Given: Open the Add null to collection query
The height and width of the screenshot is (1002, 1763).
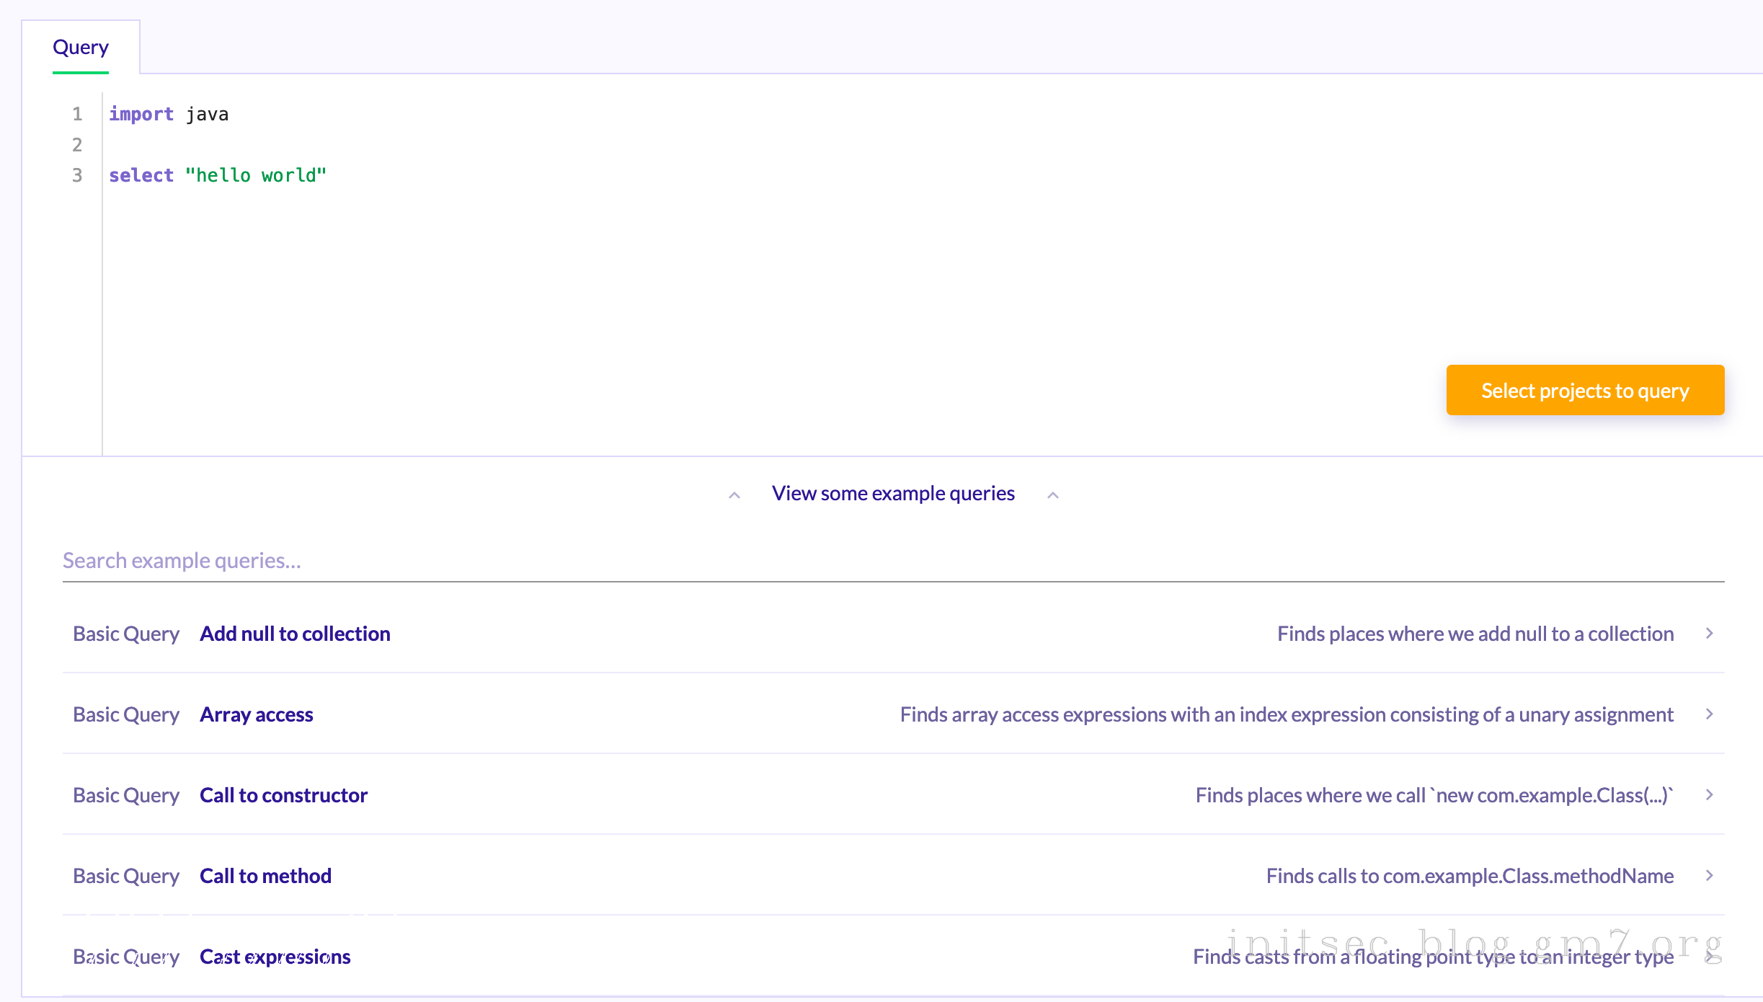Looking at the screenshot, I should 295,634.
